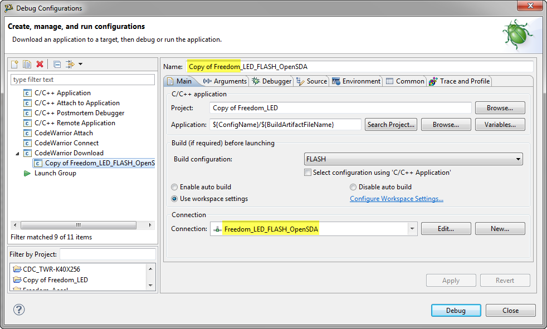547x329 pixels.
Task: Click the 'type filter text' field
Action: pyautogui.click(x=82, y=80)
